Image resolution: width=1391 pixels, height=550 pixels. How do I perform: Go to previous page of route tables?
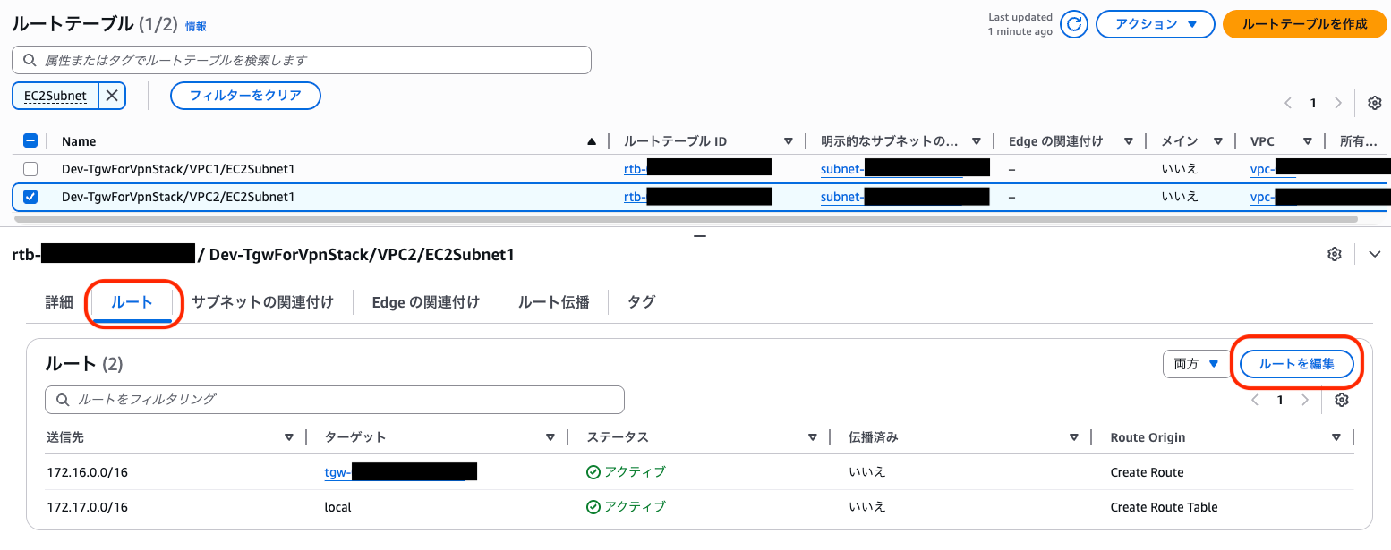coord(1288,103)
